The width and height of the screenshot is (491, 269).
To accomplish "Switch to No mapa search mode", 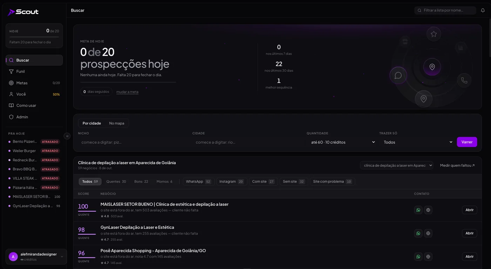I will (116, 123).
